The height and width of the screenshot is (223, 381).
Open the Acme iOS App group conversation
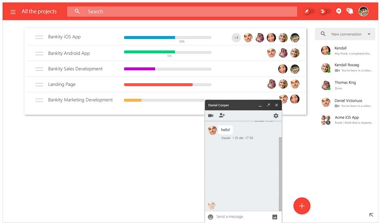coord(346,120)
